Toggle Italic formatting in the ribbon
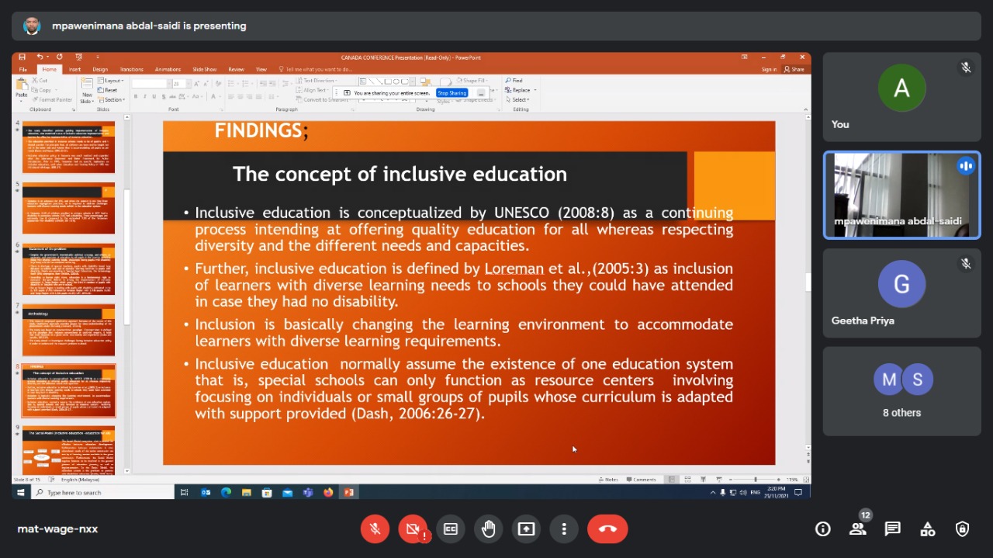Viewport: 993px width, 558px height. coord(145,97)
